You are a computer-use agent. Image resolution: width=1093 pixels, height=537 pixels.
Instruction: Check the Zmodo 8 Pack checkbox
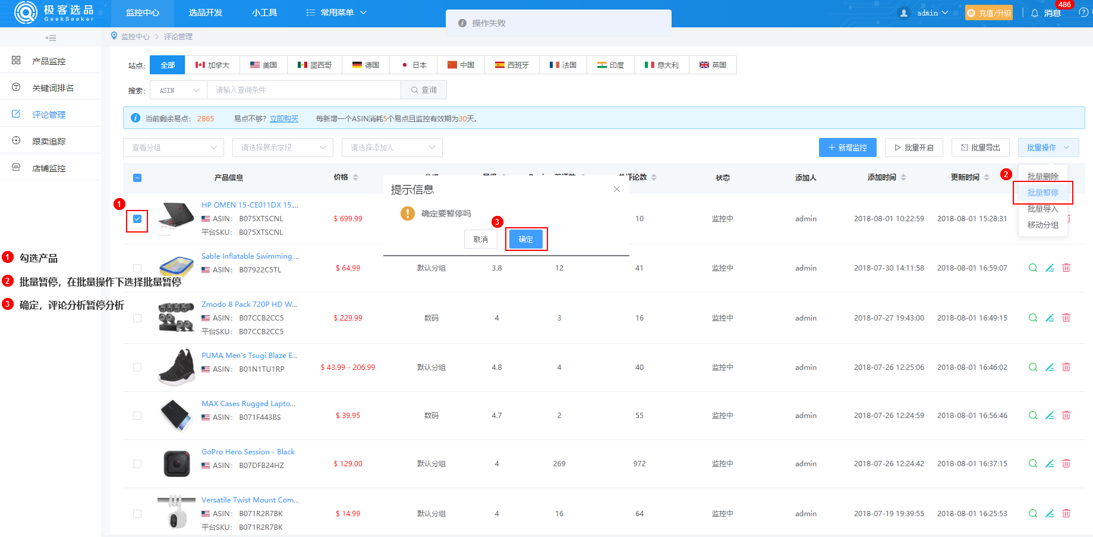pos(137,318)
